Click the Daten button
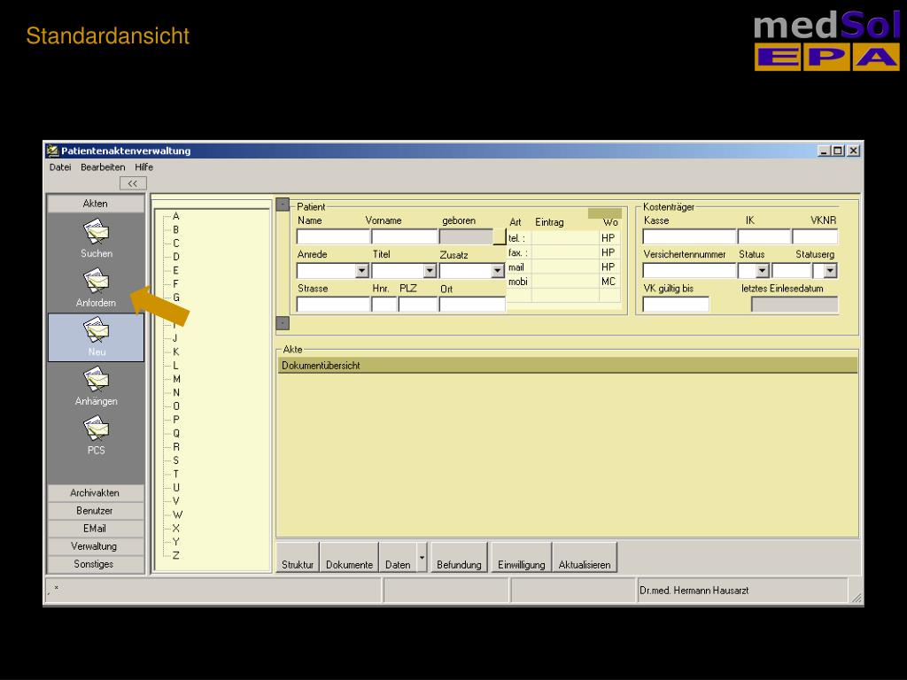The image size is (907, 680). point(398,558)
